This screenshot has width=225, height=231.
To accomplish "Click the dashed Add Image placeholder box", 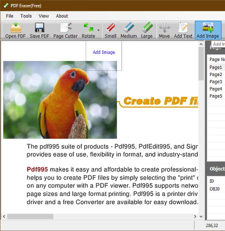I will 104,56.
